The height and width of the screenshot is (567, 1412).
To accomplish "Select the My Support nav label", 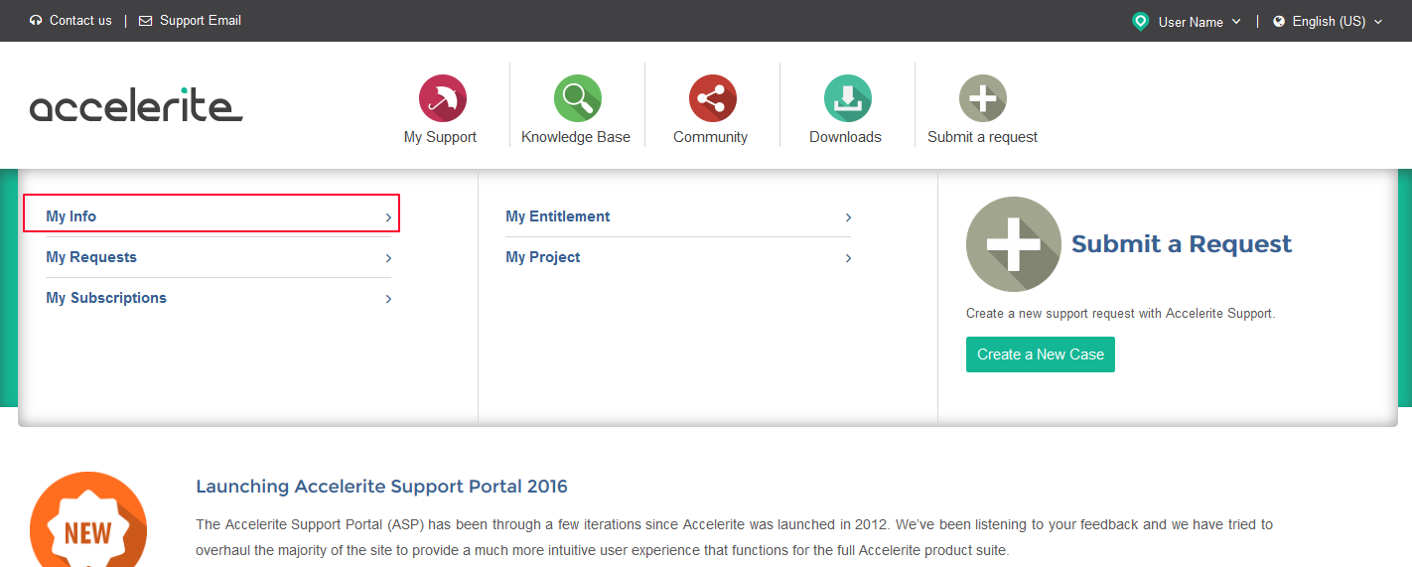I will (x=440, y=137).
